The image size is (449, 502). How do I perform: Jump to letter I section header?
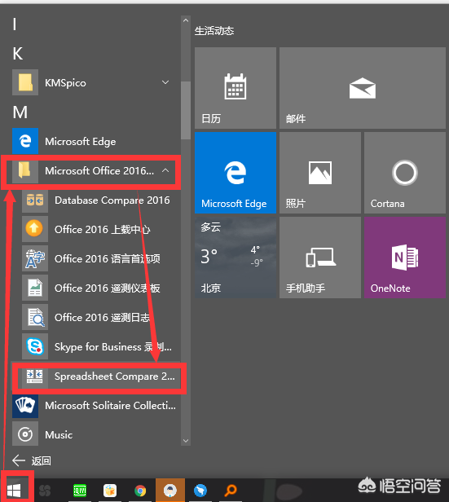point(15,24)
